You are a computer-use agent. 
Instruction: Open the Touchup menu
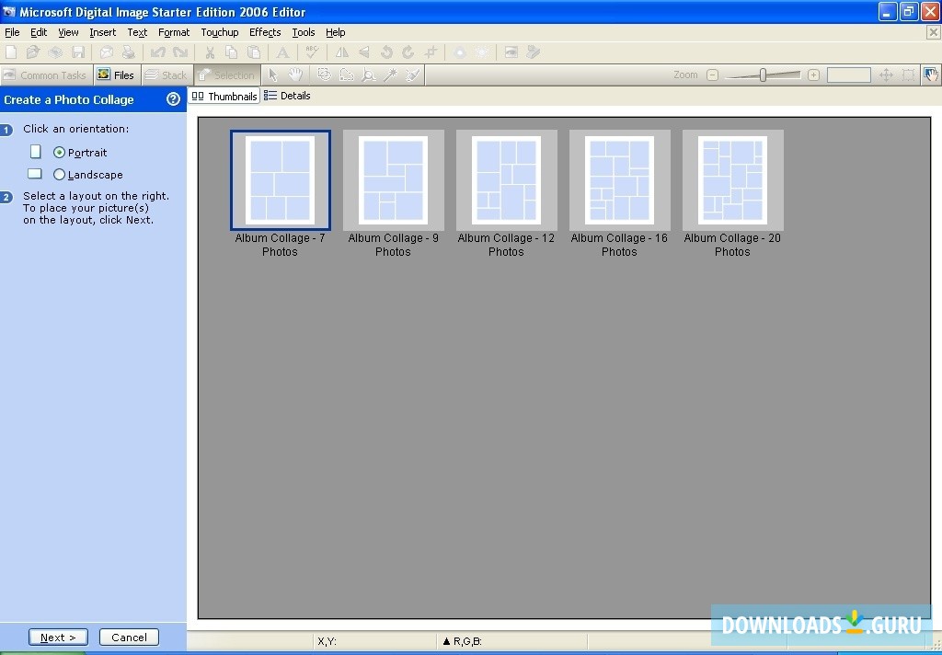click(x=220, y=32)
